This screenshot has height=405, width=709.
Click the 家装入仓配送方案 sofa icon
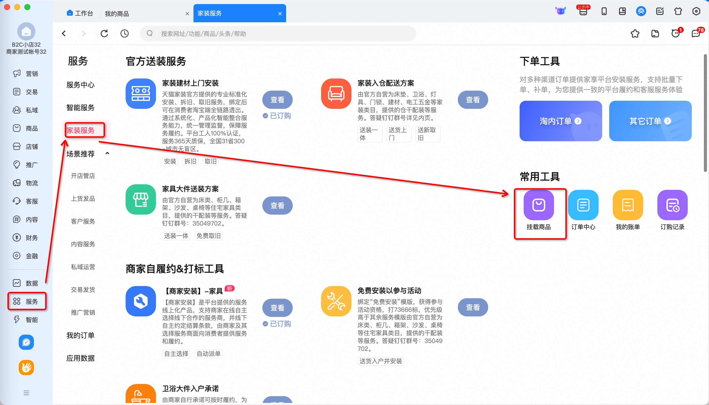coord(336,94)
